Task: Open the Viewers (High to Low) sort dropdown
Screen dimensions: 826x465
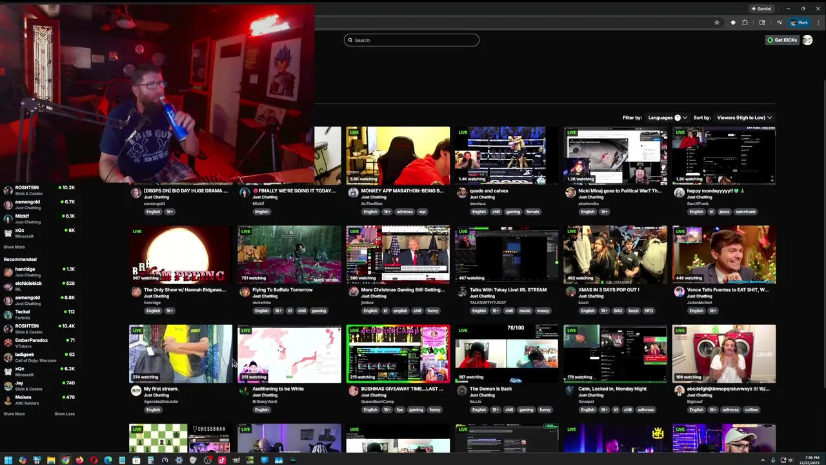Action: [744, 118]
